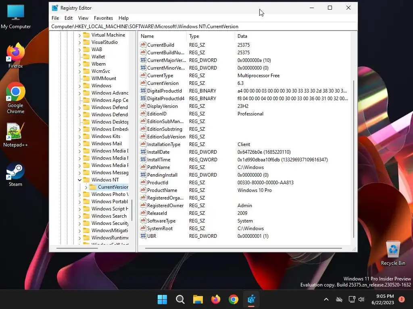Launch Firefox from the desktop shortcut
The width and height of the screenshot is (413, 309).
pyautogui.click(x=16, y=56)
